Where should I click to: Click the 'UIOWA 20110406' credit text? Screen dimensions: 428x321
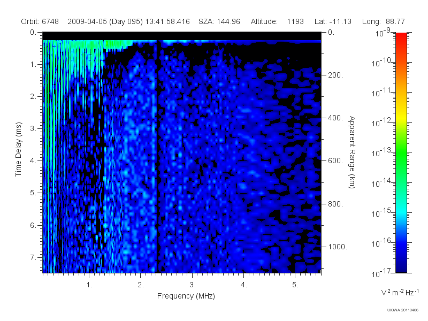[403, 310]
